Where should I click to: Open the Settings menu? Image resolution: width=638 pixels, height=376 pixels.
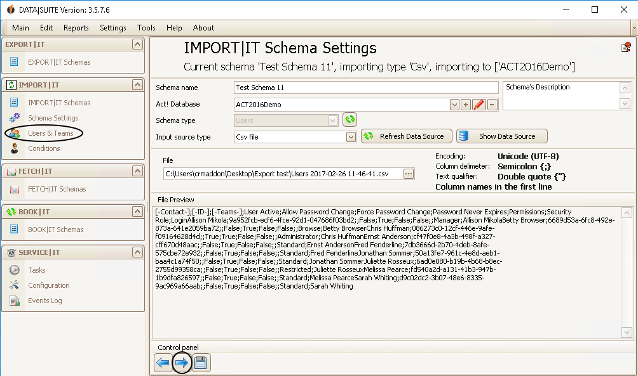click(113, 28)
